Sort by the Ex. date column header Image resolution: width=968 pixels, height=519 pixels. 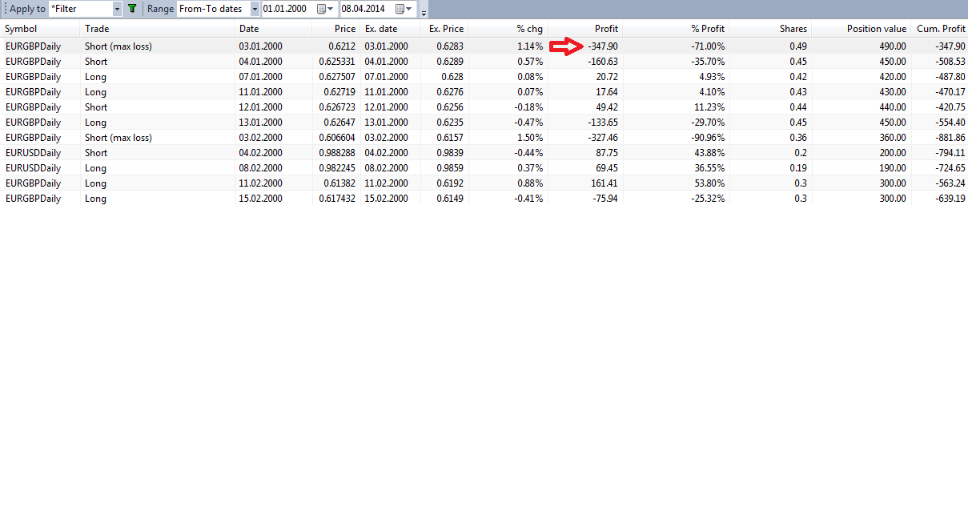pyautogui.click(x=390, y=29)
